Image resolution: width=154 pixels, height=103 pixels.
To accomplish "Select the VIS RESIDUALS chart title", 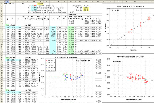I will tap(66, 57).
